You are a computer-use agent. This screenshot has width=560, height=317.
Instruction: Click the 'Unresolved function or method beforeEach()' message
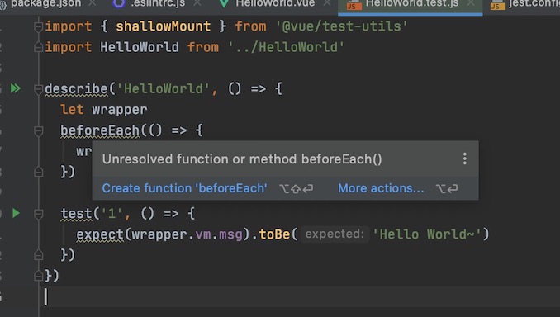[x=242, y=158]
